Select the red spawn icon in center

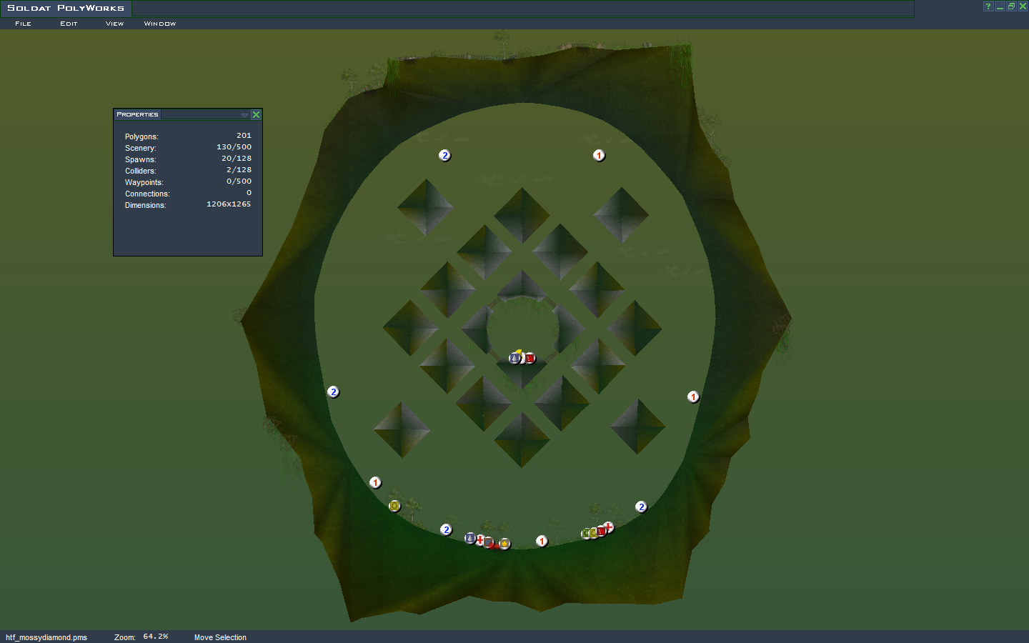[530, 358]
